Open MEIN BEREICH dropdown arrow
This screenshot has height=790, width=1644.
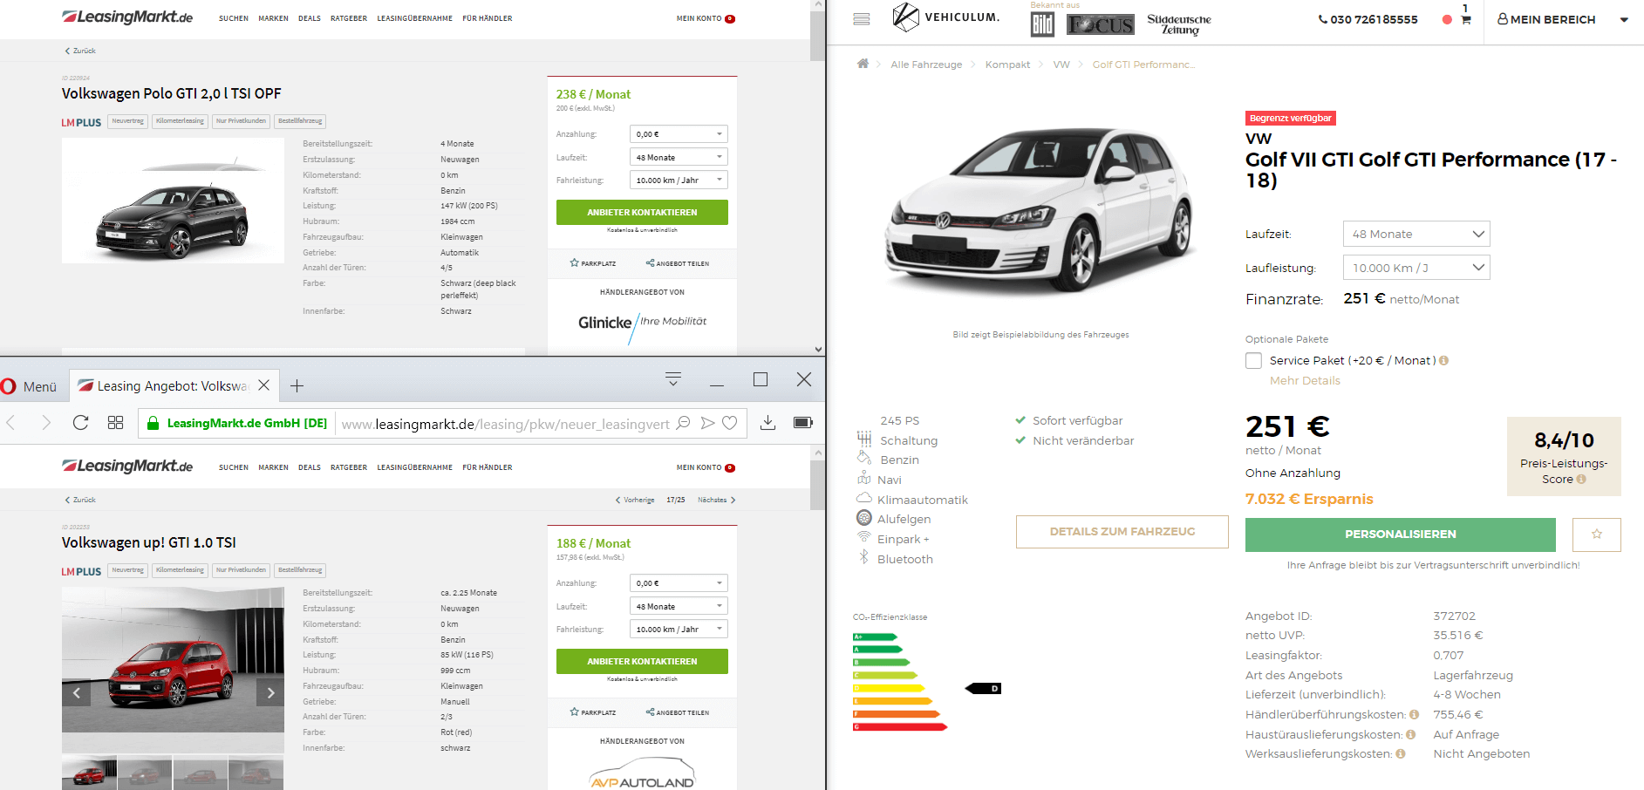tap(1624, 20)
